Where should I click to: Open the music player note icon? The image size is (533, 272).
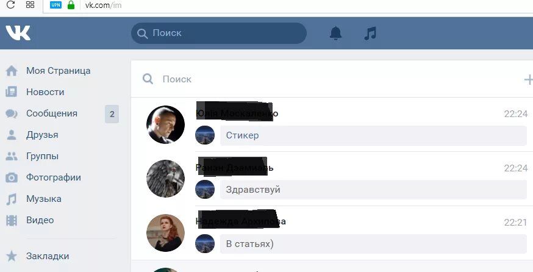(x=370, y=34)
